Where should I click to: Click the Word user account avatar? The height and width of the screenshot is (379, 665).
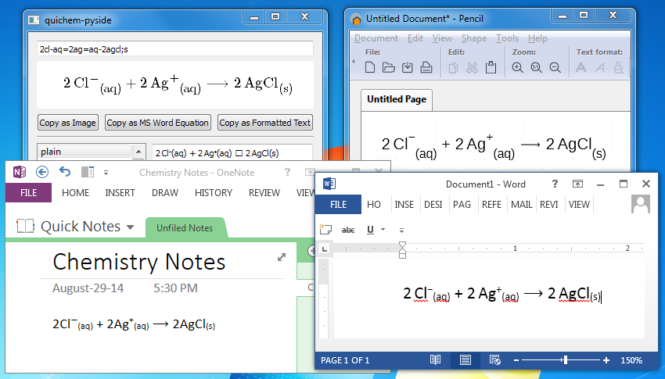coord(641,205)
